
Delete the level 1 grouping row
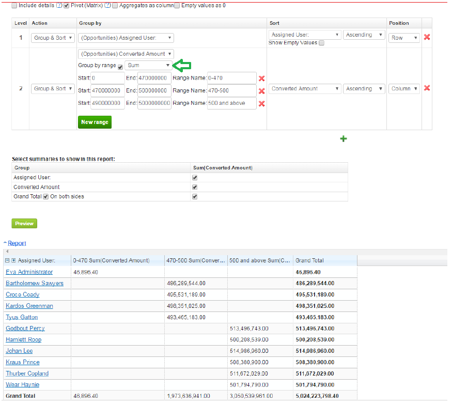[427, 37]
